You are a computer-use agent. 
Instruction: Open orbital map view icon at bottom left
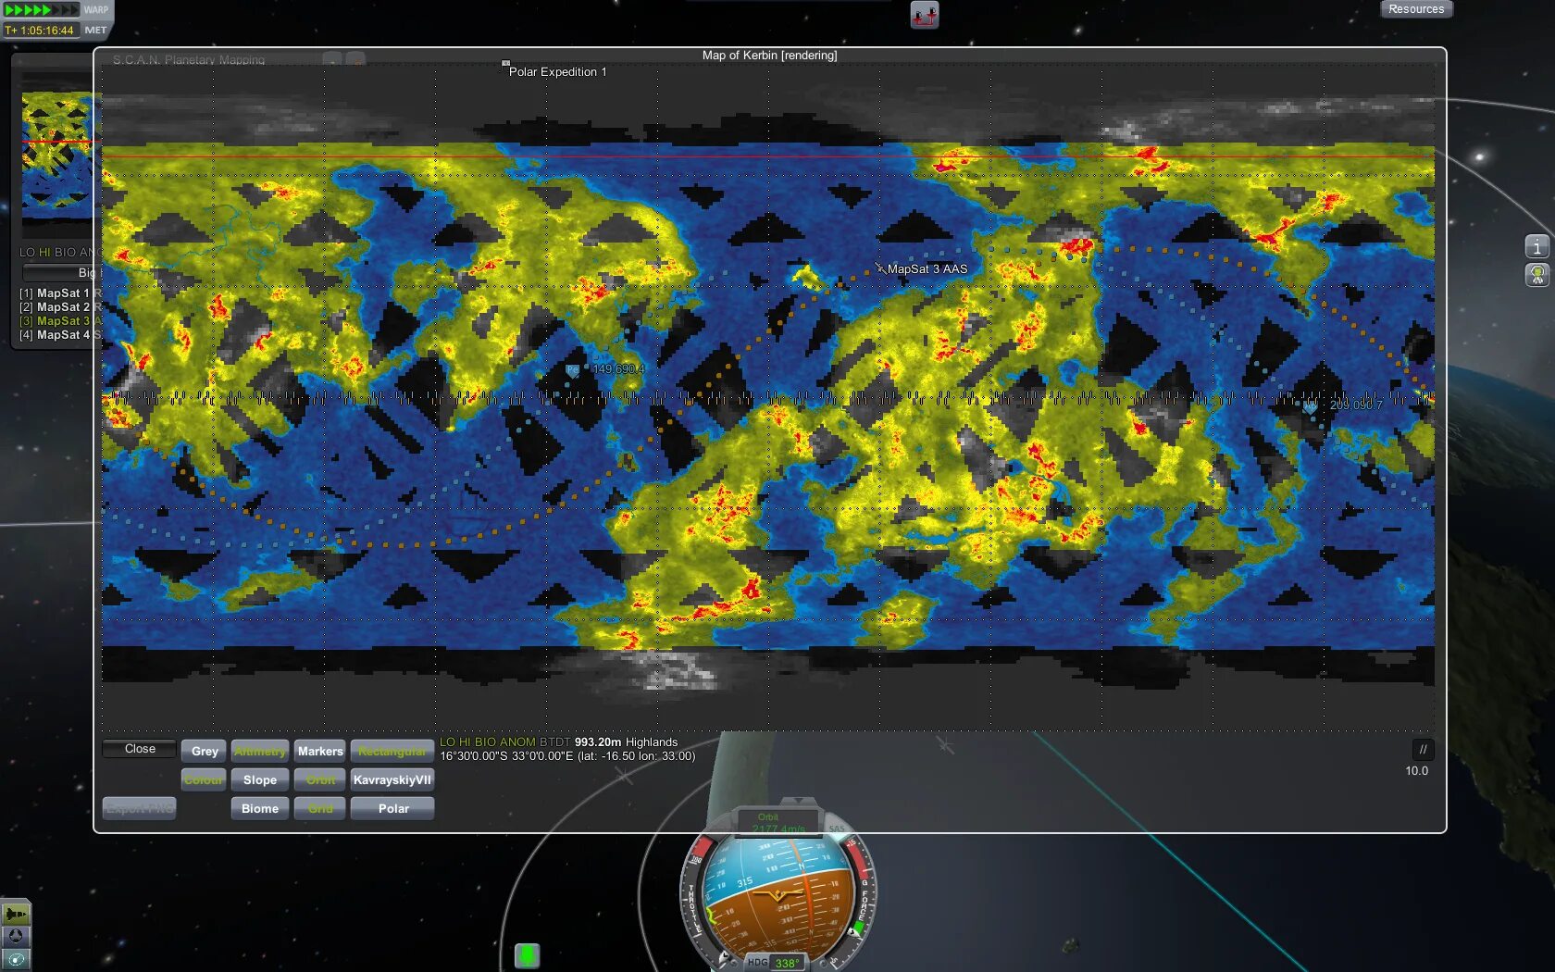point(16,959)
